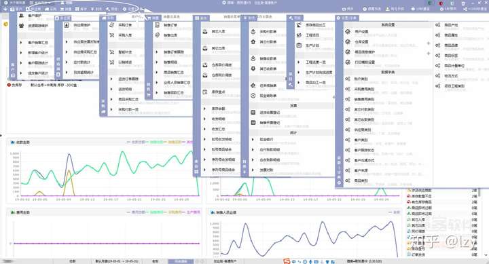Screen dimensions: 489x264
Task: Toggle magenta series in 费用走势 chart legend
Action: point(191,212)
